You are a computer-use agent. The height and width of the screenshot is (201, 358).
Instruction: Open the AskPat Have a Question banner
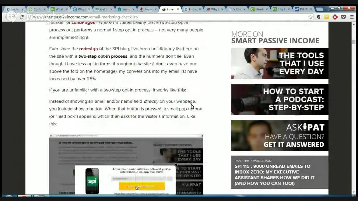click(280, 135)
